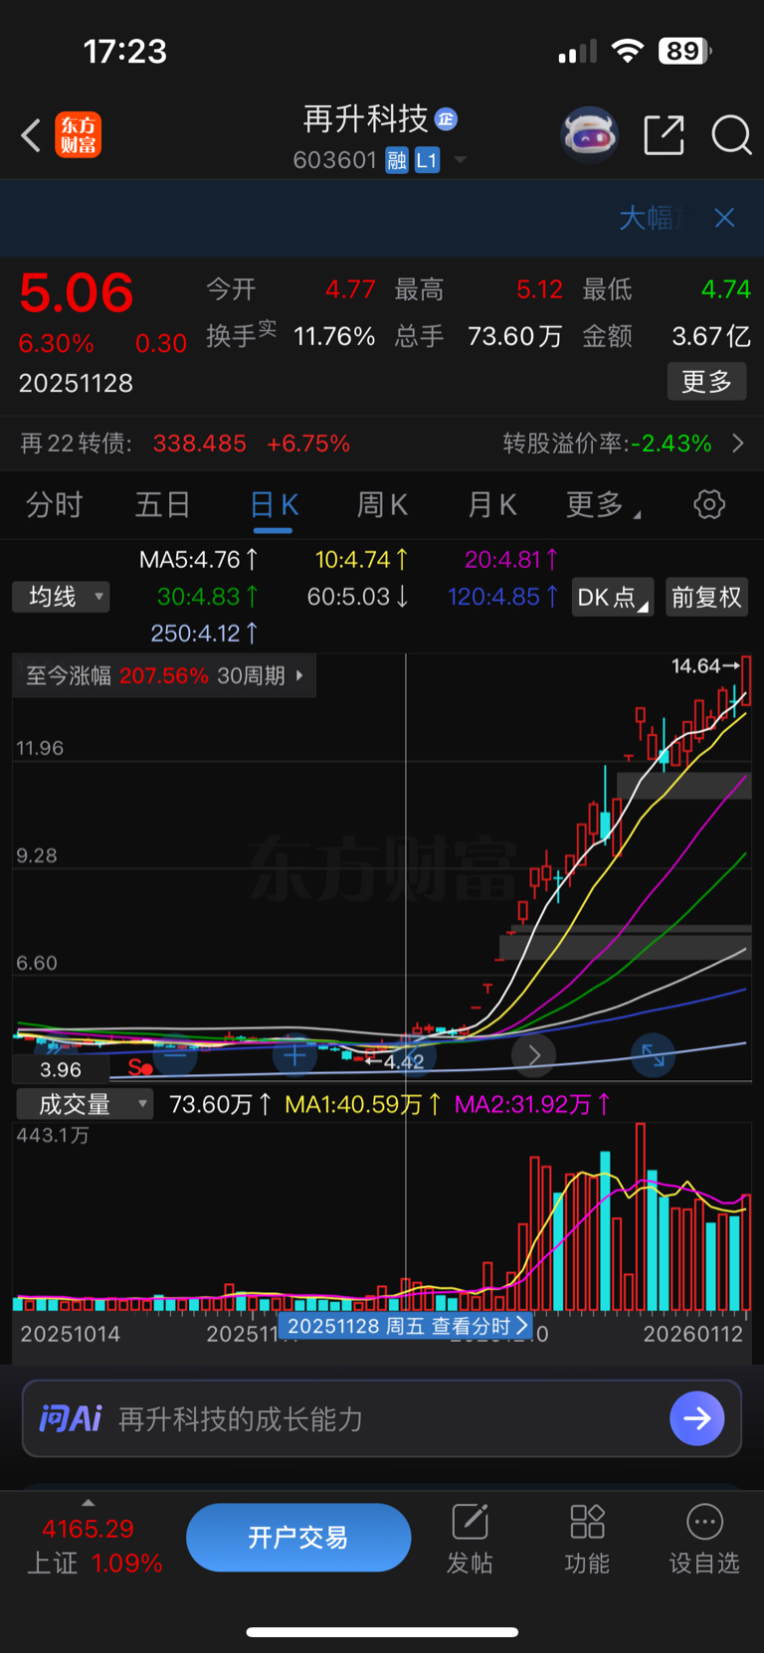
Task: Tap the purple send arrow button
Action: point(697,1418)
